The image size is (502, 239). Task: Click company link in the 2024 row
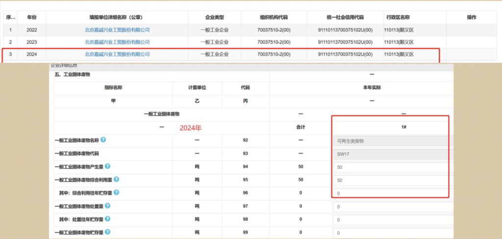click(117, 54)
